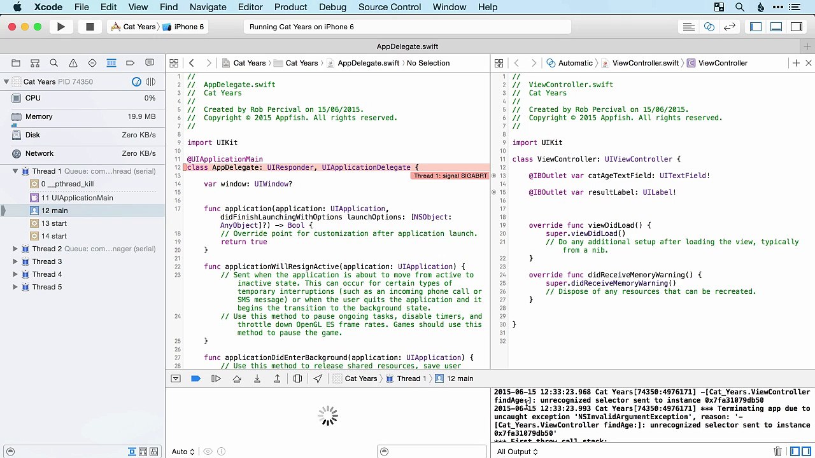Screen dimensions: 815x458
Task: Open the Breakpoint navigator tab
Action: pos(131,63)
